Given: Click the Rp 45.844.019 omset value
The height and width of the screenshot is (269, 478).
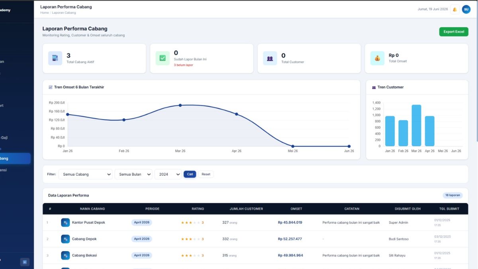Looking at the screenshot, I should pyautogui.click(x=290, y=222).
